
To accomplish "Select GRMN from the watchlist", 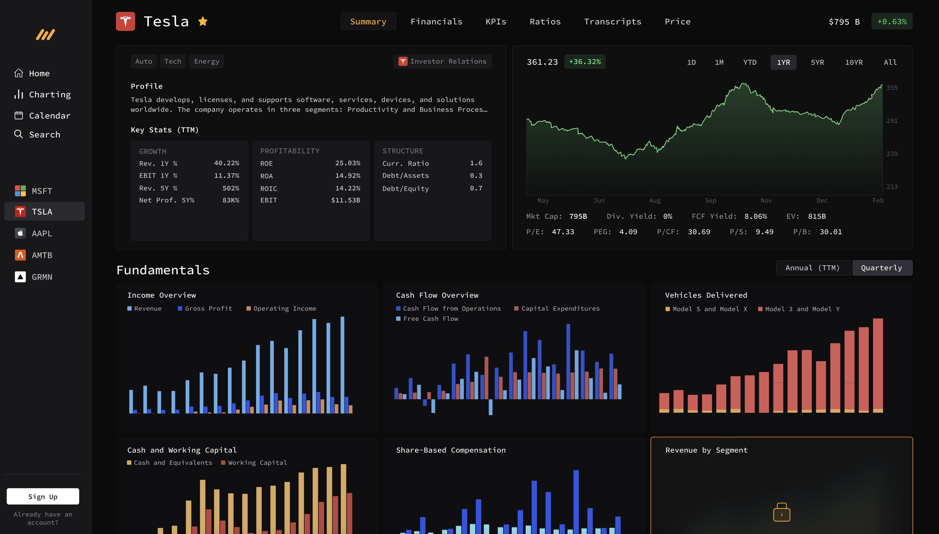I will point(41,277).
